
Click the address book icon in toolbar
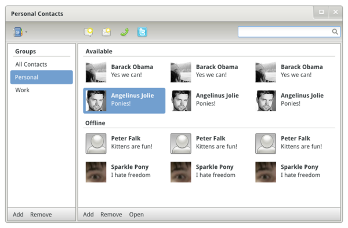(x=18, y=32)
